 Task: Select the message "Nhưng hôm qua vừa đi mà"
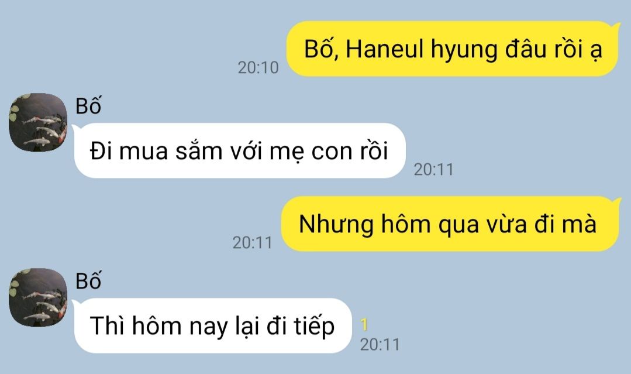pyautogui.click(x=451, y=224)
